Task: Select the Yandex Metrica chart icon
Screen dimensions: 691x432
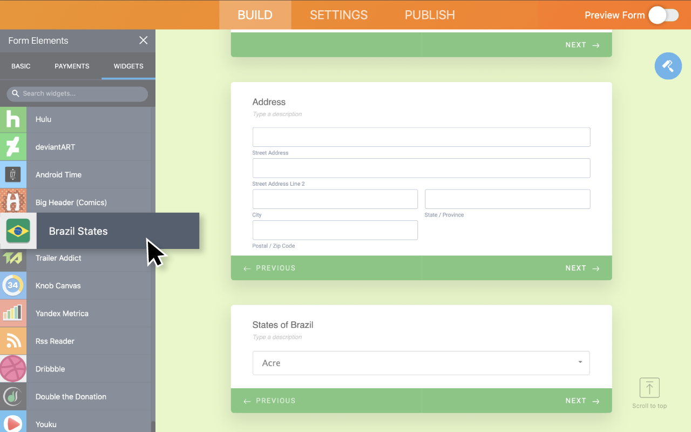Action: 13,313
